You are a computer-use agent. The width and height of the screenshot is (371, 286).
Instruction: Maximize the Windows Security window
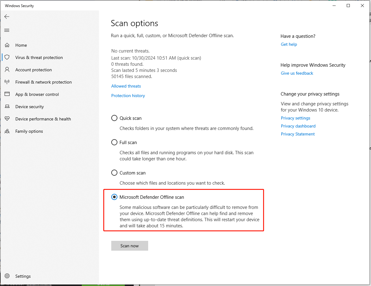pos(348,6)
